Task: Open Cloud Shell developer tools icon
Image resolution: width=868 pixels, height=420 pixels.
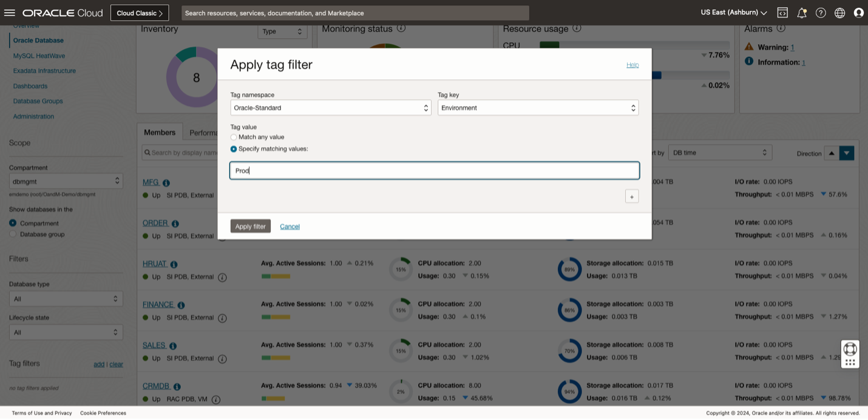Action: (782, 13)
